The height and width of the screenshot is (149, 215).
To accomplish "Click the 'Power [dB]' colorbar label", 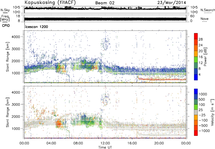I will pyautogui.click(x=205, y=57).
